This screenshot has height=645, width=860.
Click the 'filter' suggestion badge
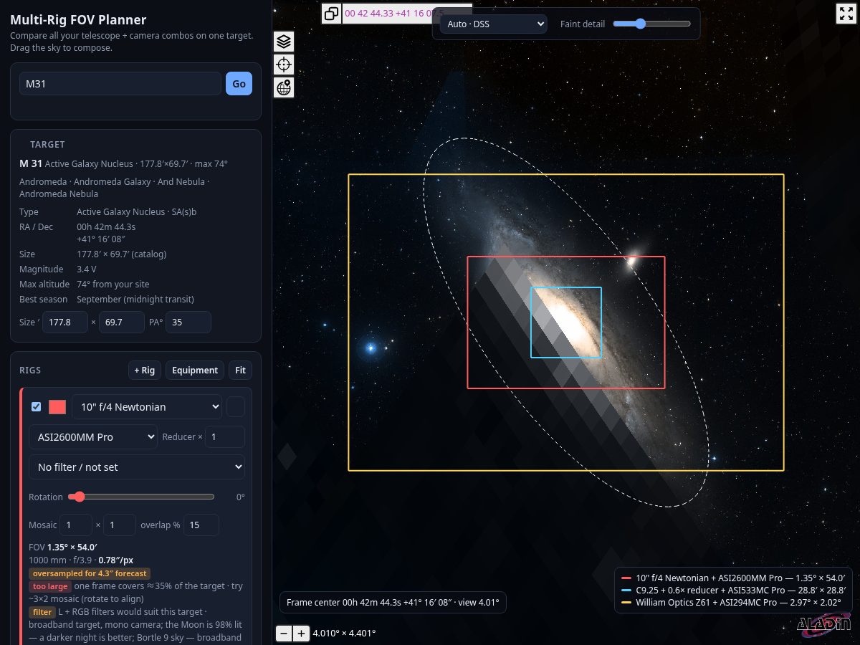coord(42,612)
